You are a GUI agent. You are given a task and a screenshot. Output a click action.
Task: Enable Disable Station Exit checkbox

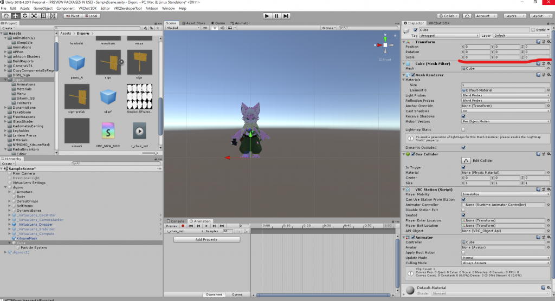(x=463, y=210)
